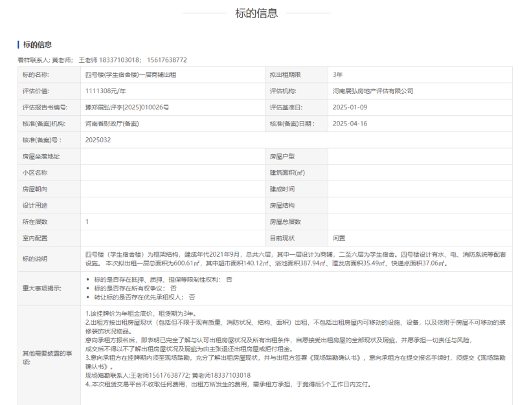Click the lease term value 3年
Image resolution: width=518 pixels, height=405 pixels.
(x=337, y=74)
